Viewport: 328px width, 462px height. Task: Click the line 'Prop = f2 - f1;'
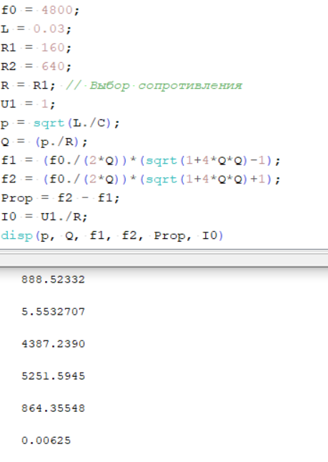coord(60,198)
